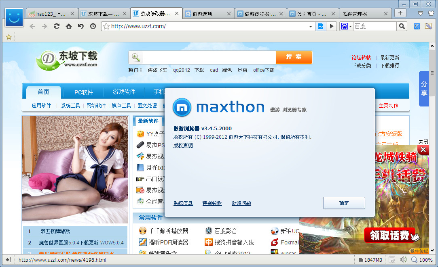Select the PC软件 navigation tab
Viewport: 438px width, 267px height.
pyautogui.click(x=84, y=92)
